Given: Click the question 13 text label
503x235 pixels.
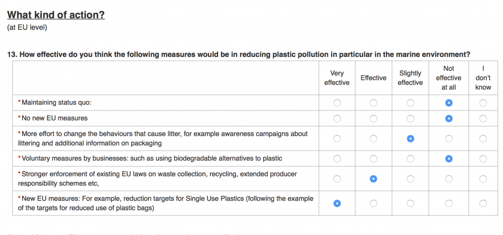Looking at the screenshot, I should tap(239, 54).
